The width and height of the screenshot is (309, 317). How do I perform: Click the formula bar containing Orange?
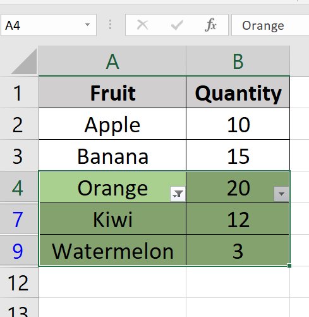click(270, 25)
